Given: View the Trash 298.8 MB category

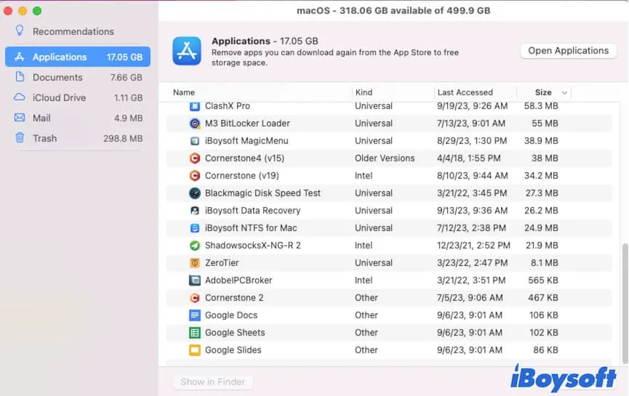Looking at the screenshot, I should pos(77,138).
